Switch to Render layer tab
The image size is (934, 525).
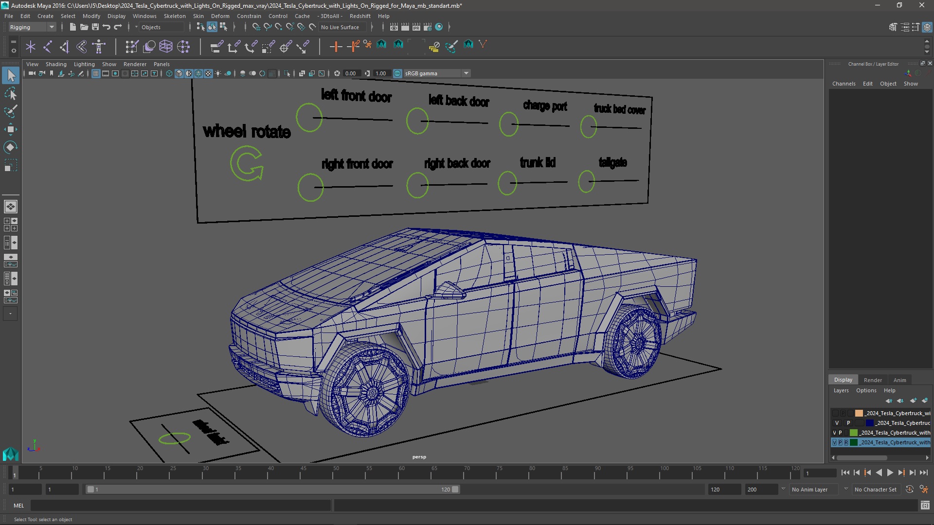873,380
